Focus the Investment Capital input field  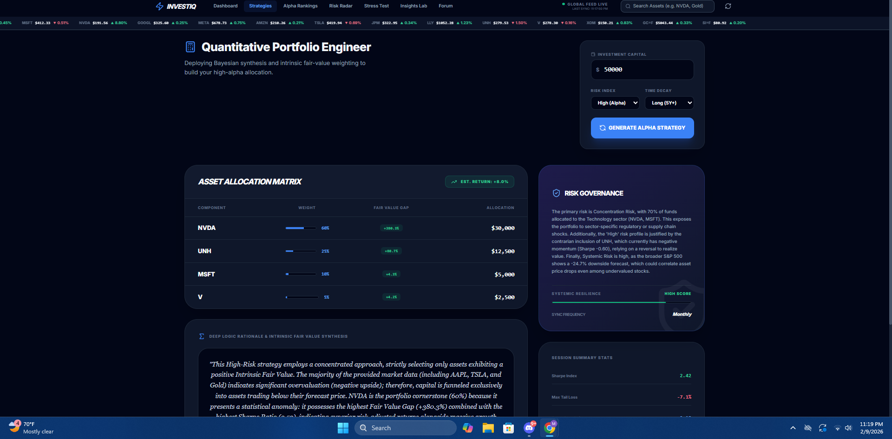coord(642,70)
